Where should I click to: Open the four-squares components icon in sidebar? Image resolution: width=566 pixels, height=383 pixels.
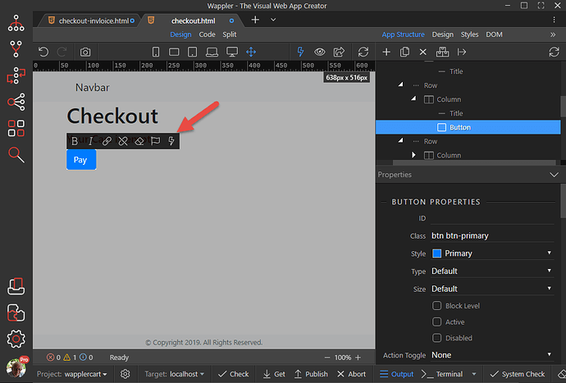point(16,128)
